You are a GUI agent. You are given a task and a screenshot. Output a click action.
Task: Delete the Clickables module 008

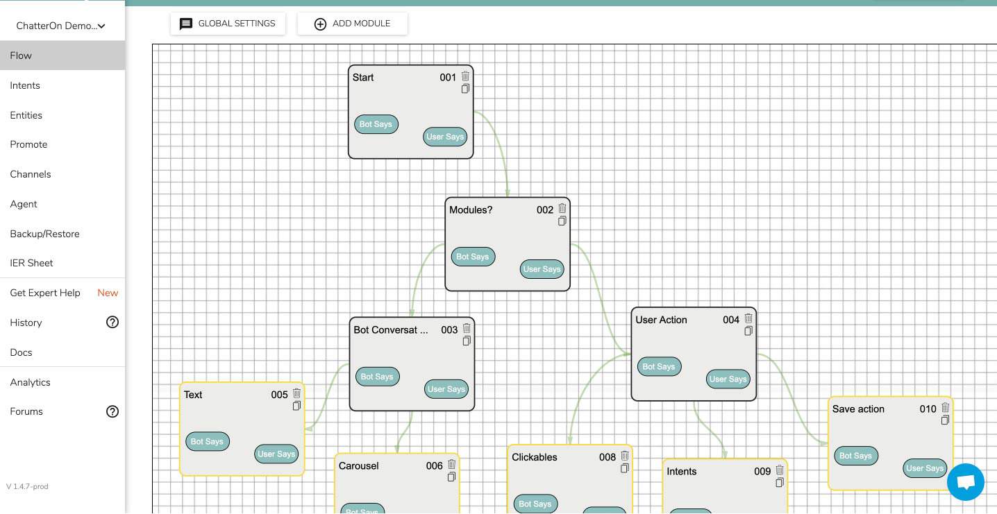pyautogui.click(x=625, y=456)
